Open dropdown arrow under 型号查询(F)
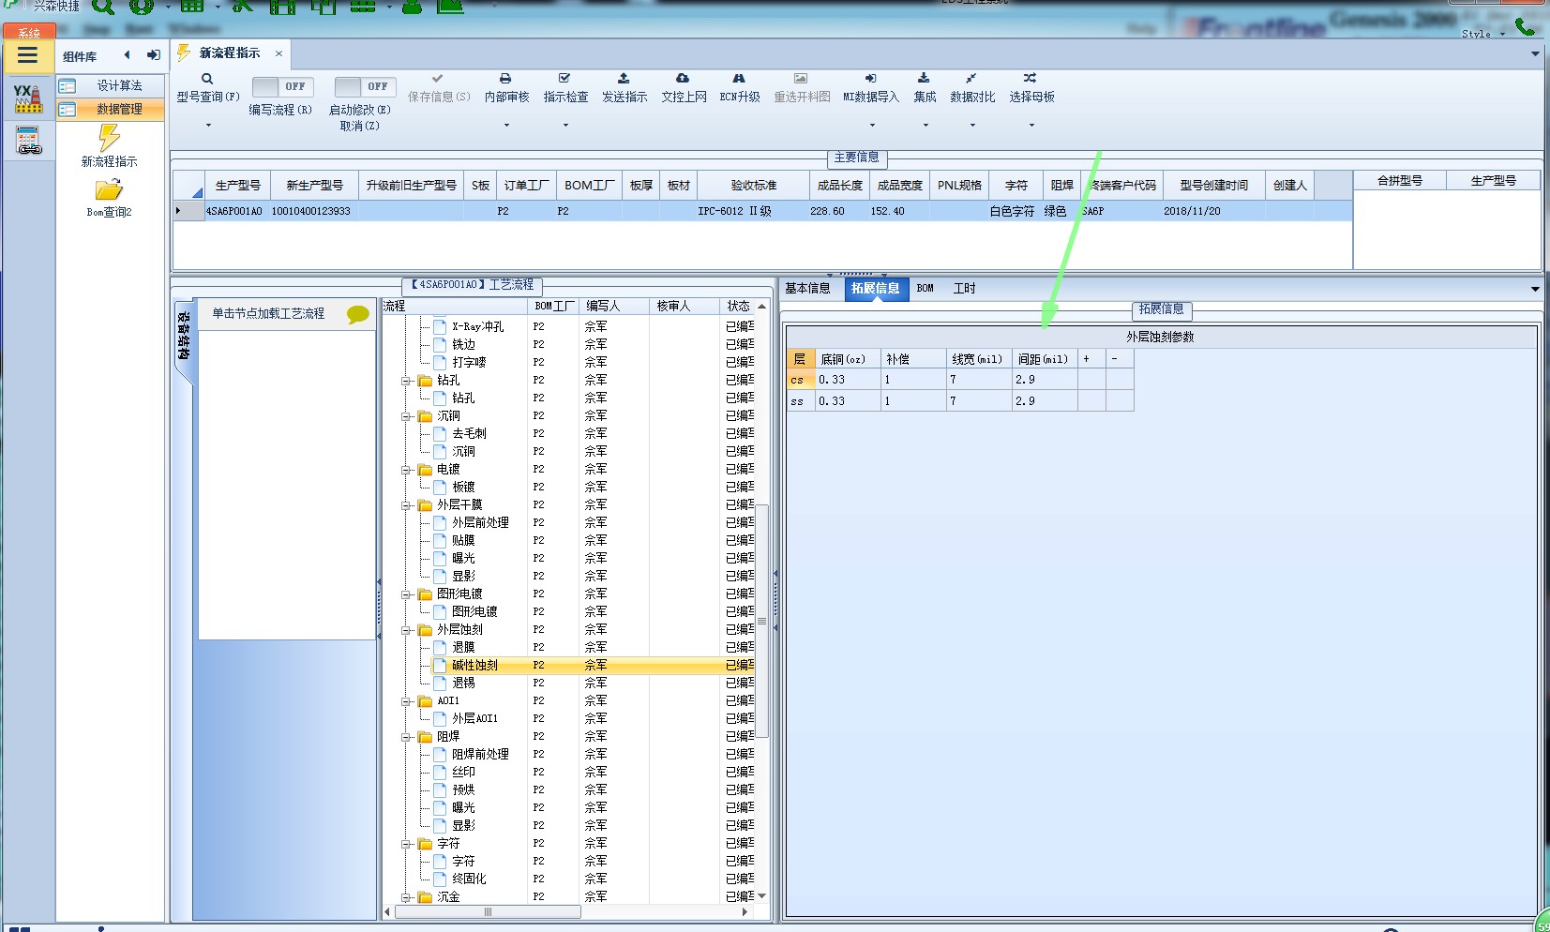Screen dimensions: 1550x932 [x=208, y=125]
